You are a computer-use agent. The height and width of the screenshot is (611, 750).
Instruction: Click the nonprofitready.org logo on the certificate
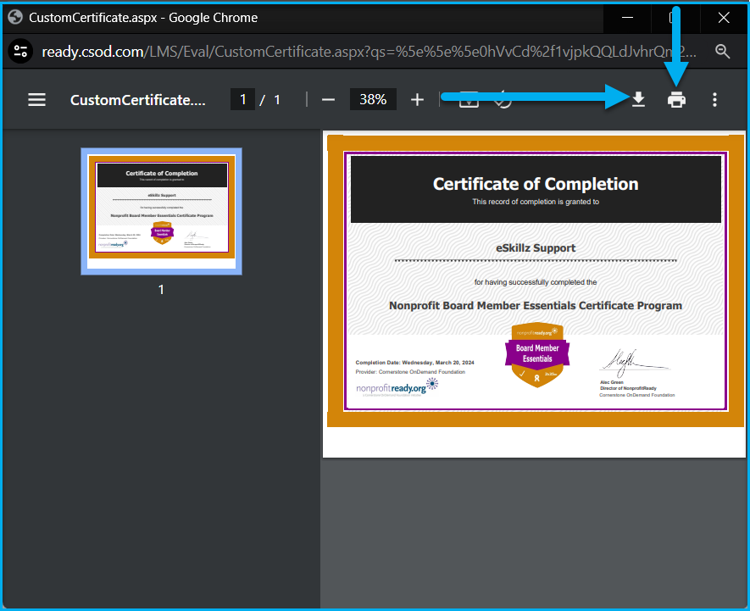coord(397,387)
